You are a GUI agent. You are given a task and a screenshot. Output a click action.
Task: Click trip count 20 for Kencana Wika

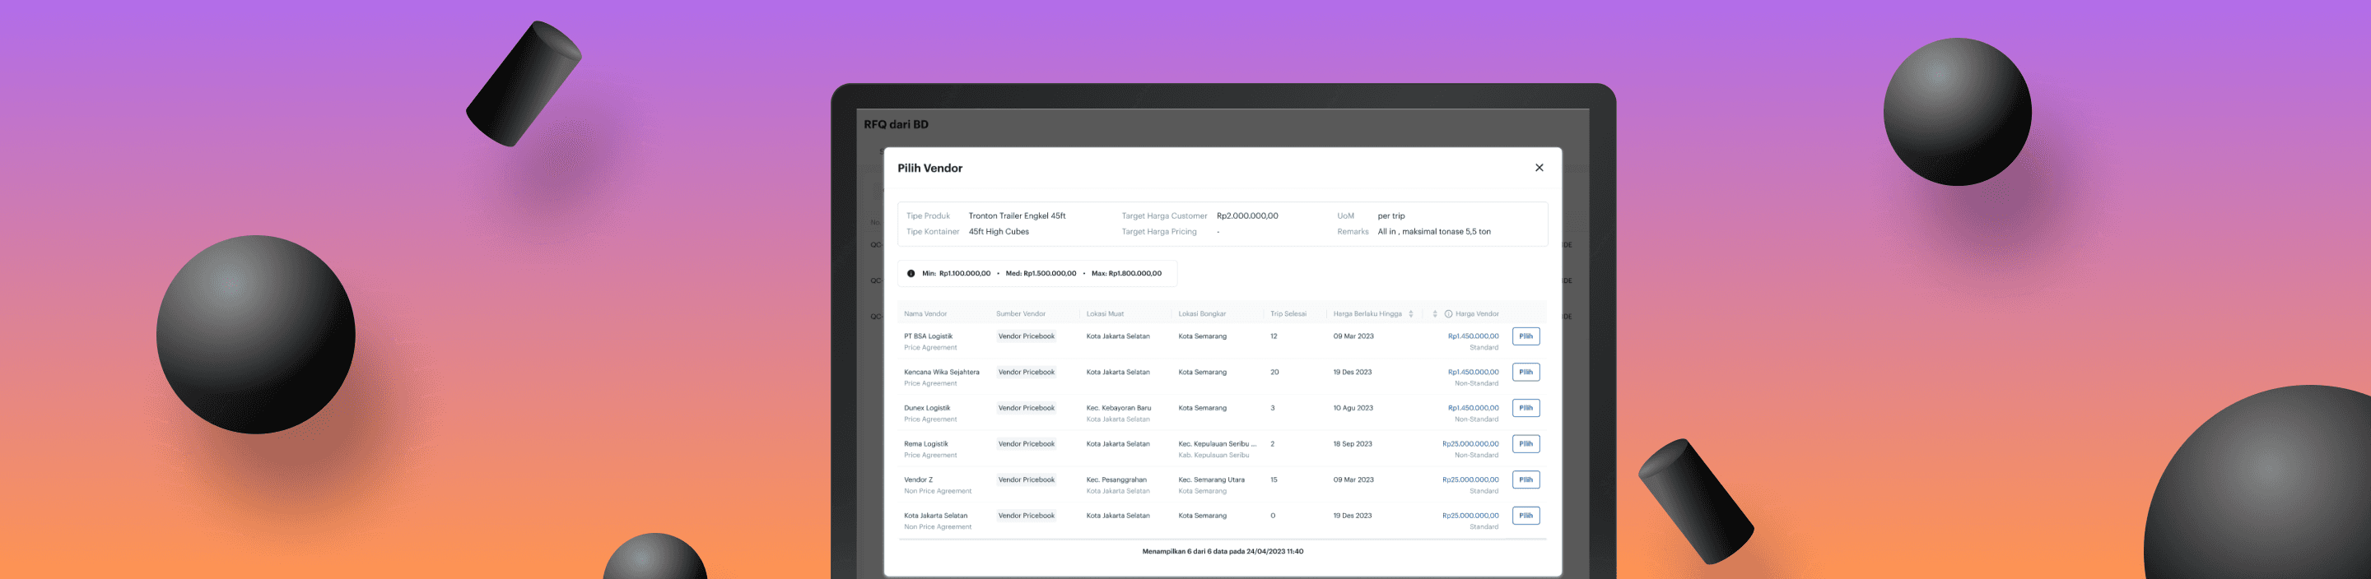point(1274,373)
